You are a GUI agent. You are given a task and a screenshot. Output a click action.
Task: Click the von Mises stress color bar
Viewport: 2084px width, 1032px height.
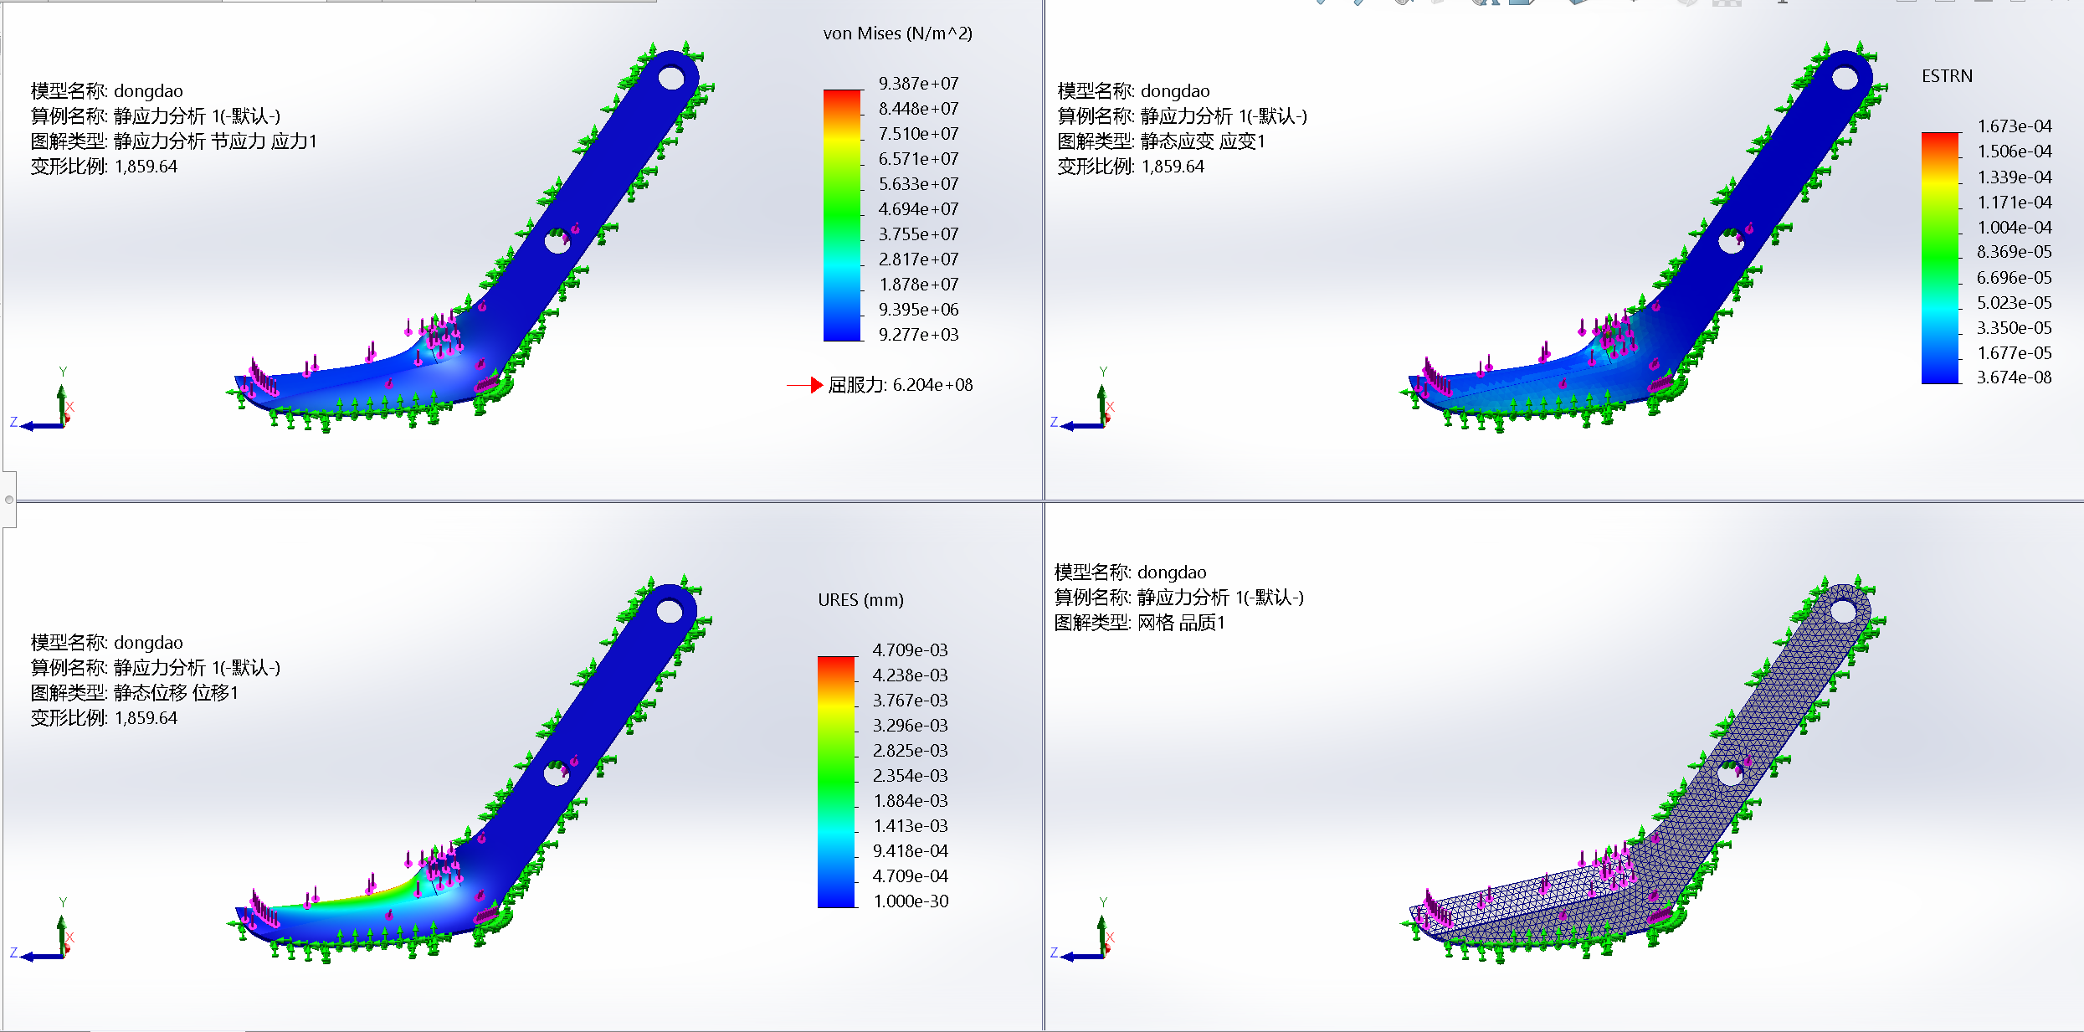[x=842, y=215]
